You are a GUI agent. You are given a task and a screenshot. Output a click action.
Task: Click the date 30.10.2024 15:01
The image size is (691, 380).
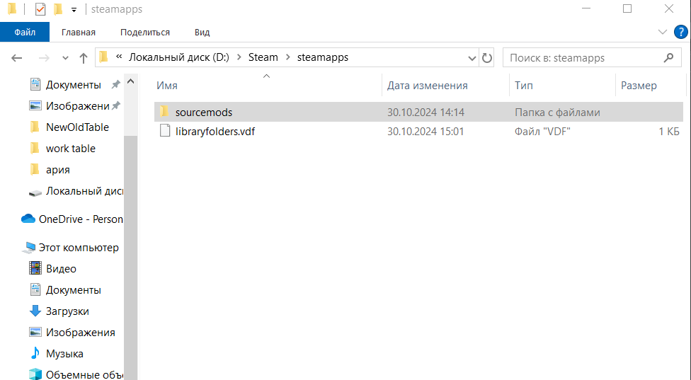click(426, 131)
